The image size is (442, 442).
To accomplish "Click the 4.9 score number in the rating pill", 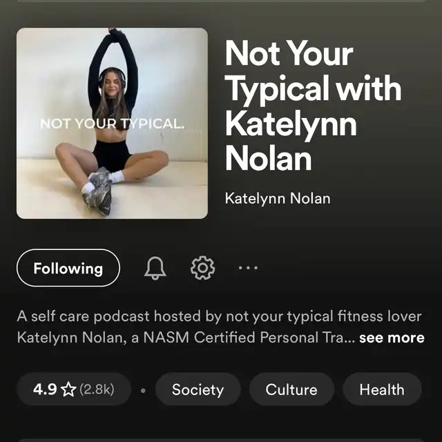I will click(x=45, y=390).
